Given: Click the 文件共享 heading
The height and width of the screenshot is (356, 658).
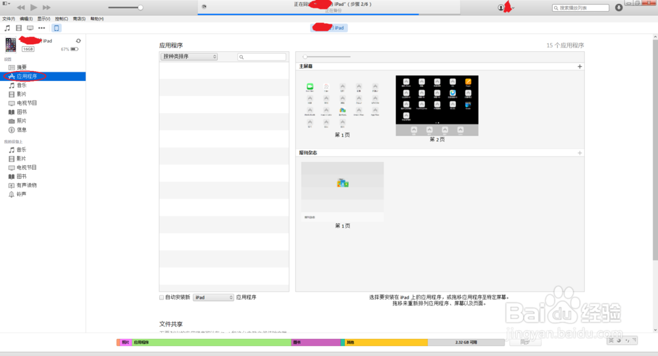Looking at the screenshot, I should click(171, 324).
